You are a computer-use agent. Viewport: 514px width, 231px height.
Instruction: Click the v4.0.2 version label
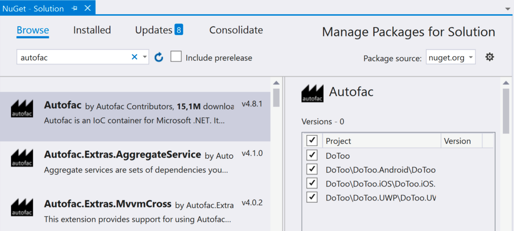tap(252, 203)
